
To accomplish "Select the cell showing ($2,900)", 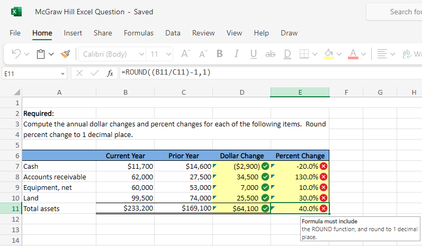I will (241, 166).
